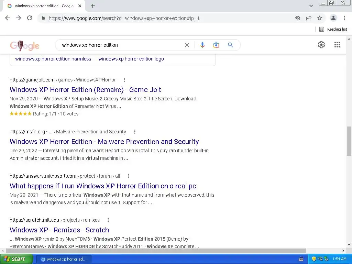Open Windows XP - Remixes - Scratch result
The image size is (352, 264).
tap(59, 230)
